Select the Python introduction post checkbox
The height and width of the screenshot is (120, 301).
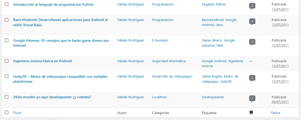pyautogui.click(x=6, y=4)
